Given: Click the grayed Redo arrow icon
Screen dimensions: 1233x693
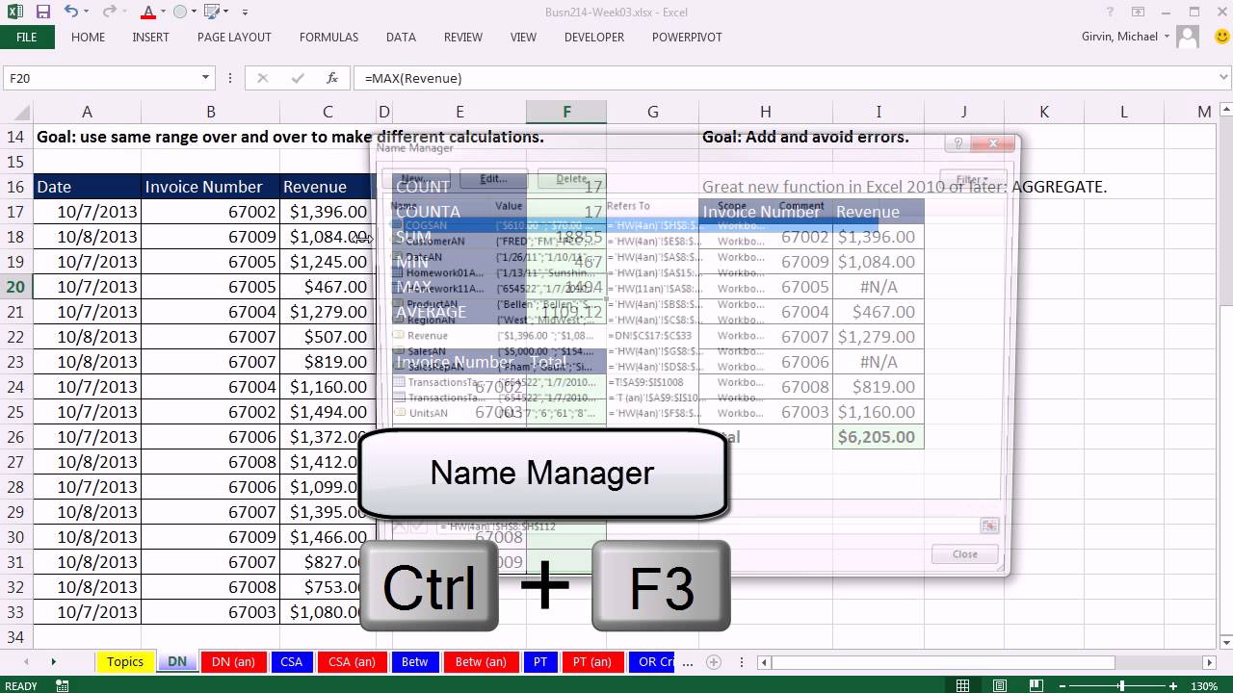Looking at the screenshot, I should coord(111,13).
